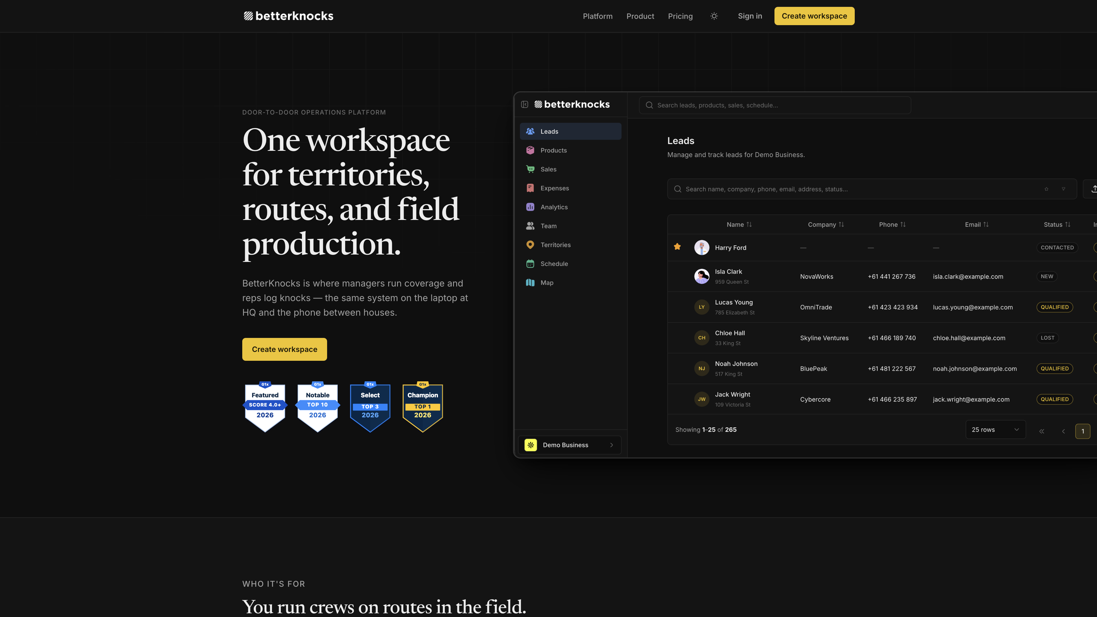Viewport: 1097px width, 617px height.
Task: Click the CONTACTED status badge for Harry Ford
Action: 1057,247
